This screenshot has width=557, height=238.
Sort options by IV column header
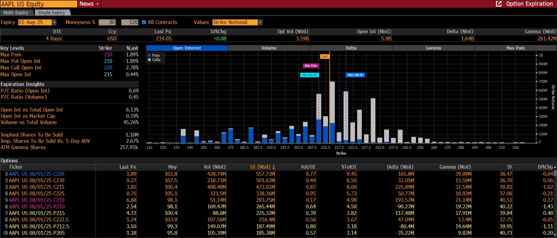(x=509, y=167)
